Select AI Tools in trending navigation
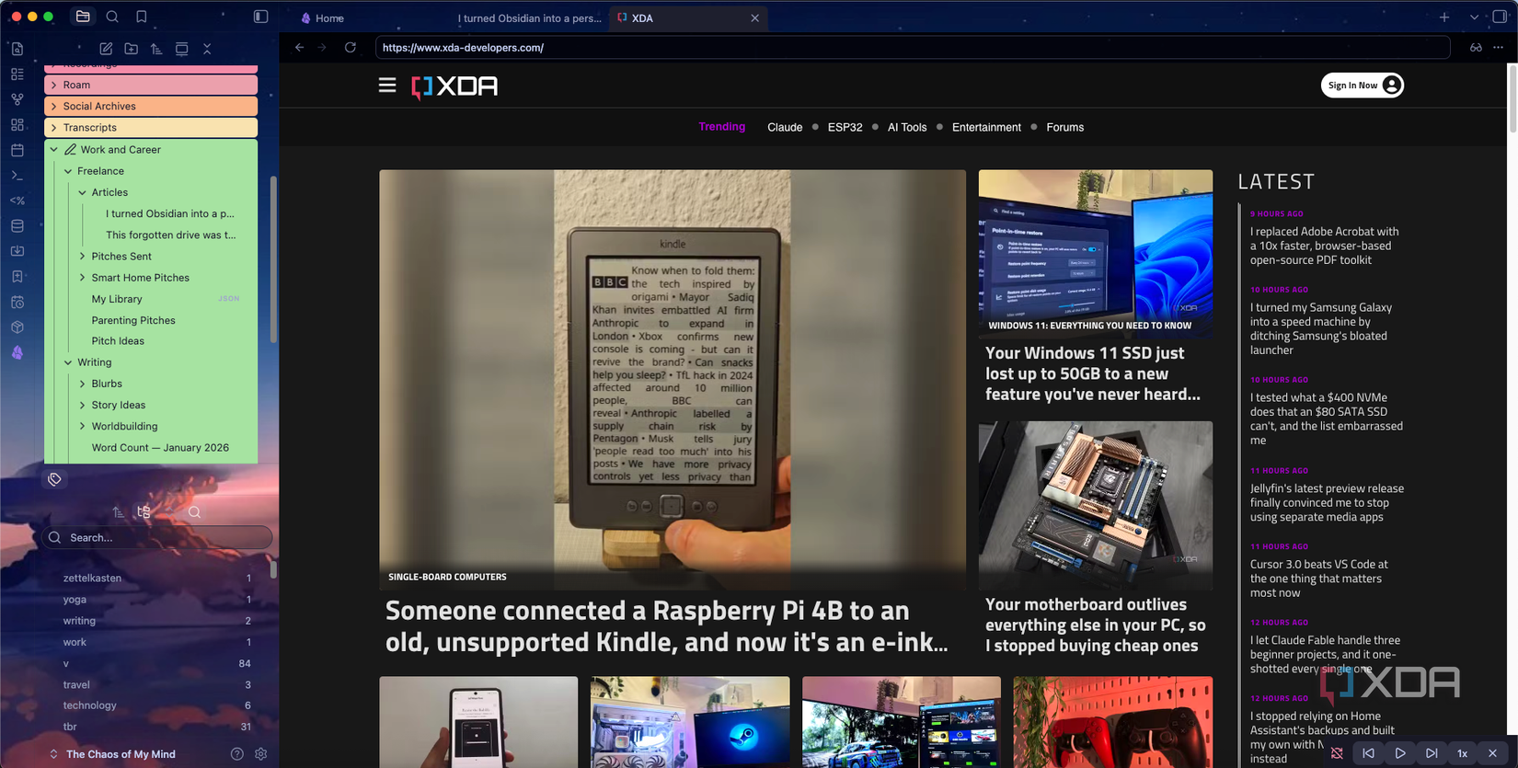This screenshot has height=768, width=1518. pos(906,127)
